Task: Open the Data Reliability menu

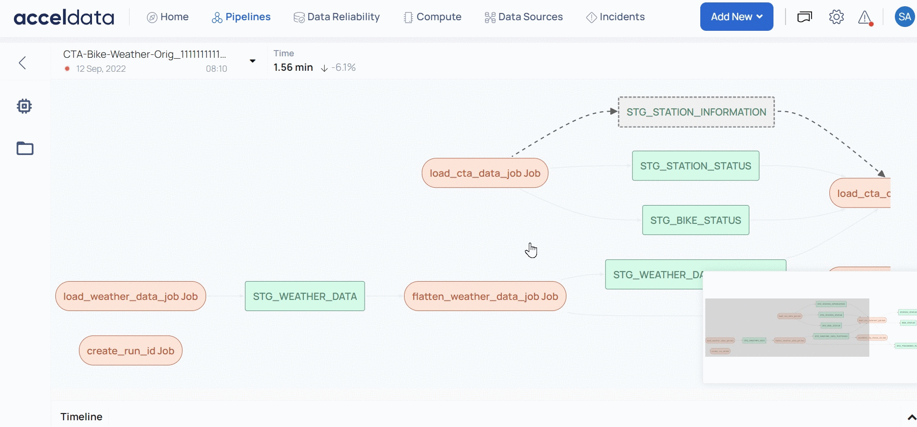Action: click(x=337, y=17)
